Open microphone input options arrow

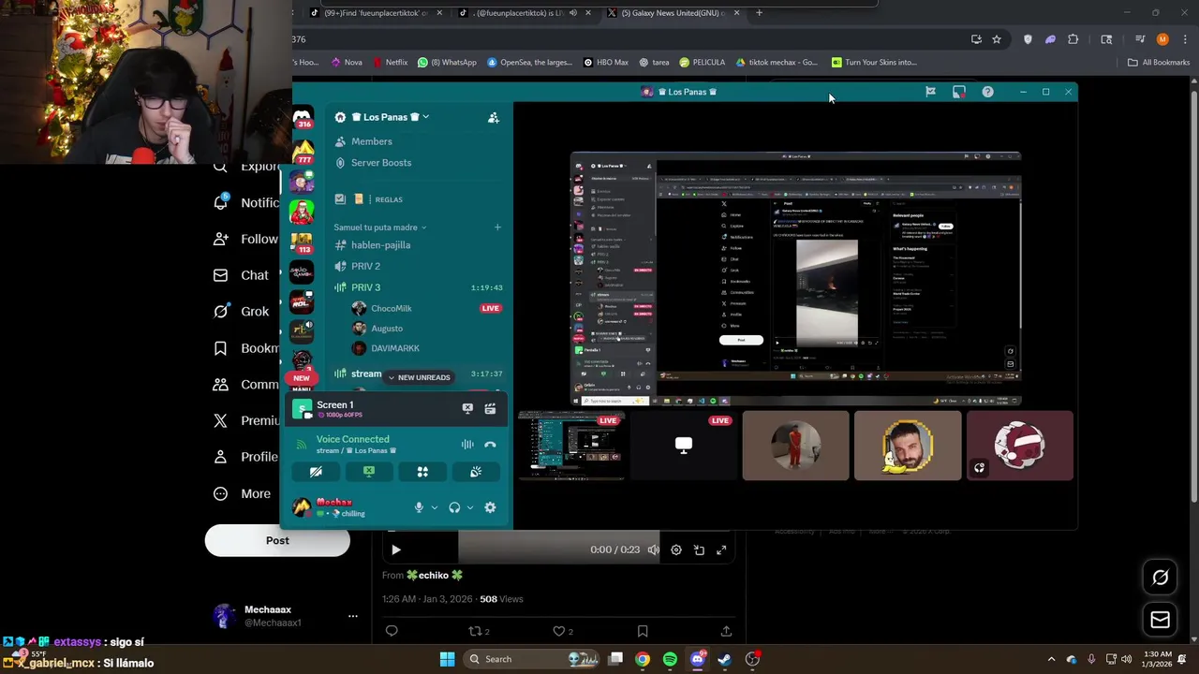click(434, 507)
